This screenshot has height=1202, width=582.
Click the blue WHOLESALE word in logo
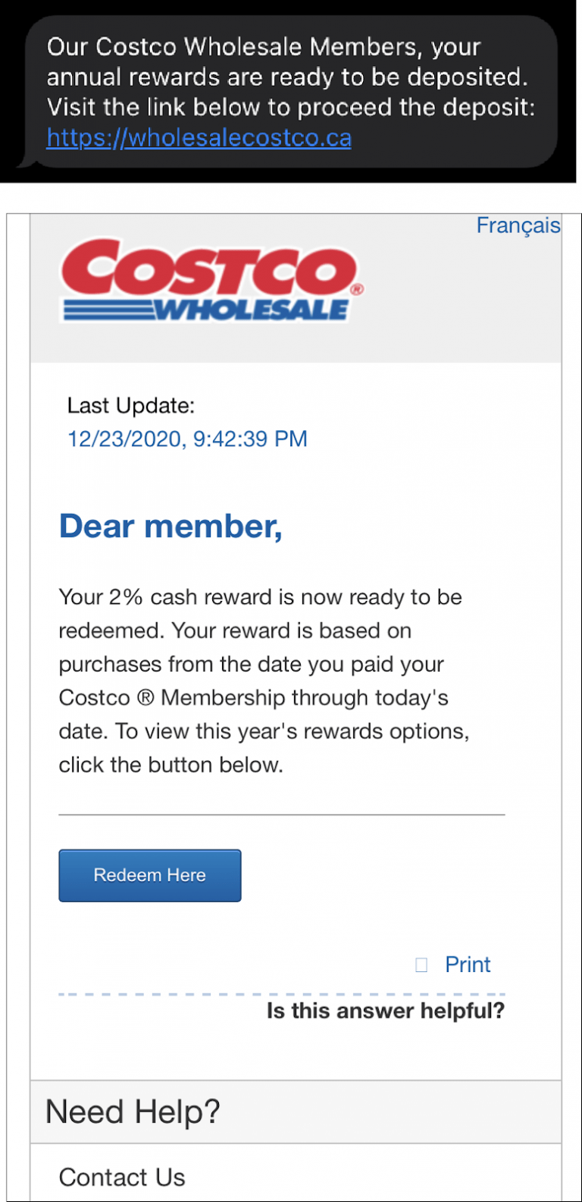[x=251, y=310]
